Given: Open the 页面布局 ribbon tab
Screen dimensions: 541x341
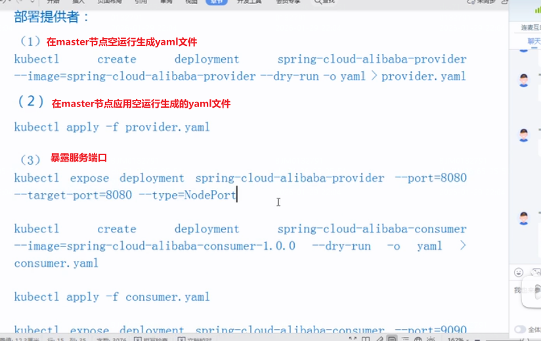Looking at the screenshot, I should [110, 2].
